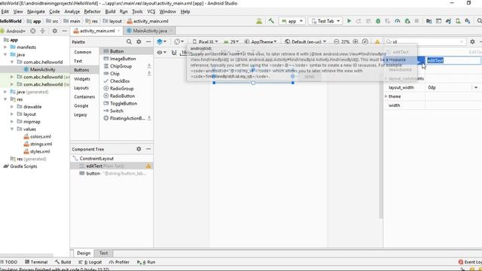The width and height of the screenshot is (482, 271).
Task: Hide the Project panel minus icon
Action: pos(64,31)
